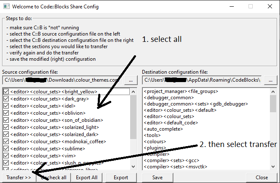Close the window with the title bar X
The image size is (280, 183).
[x=270, y=6]
